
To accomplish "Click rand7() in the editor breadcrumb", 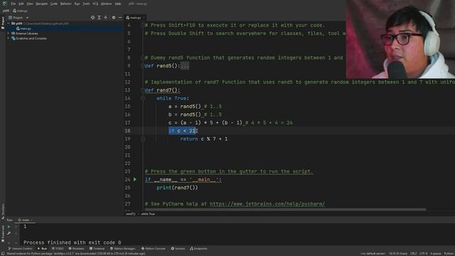I will (130, 214).
